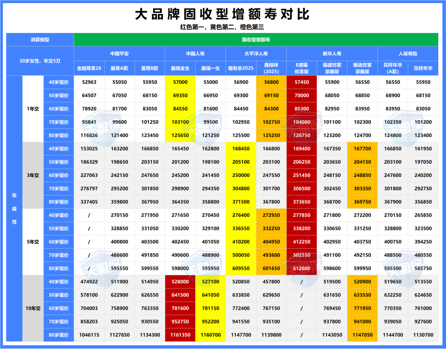This screenshot has height=349, width=446.
Task: Select the 30岁女性，年交5万 cell
Action: [x=40, y=61]
